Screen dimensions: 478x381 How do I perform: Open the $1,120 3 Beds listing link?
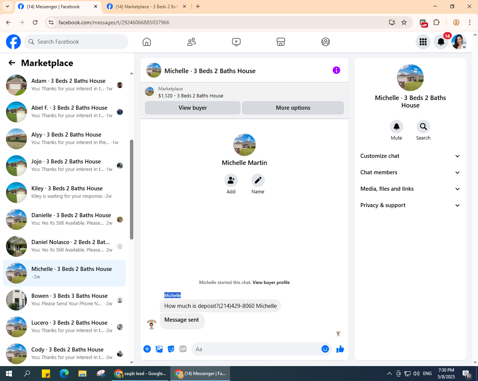coord(191,96)
